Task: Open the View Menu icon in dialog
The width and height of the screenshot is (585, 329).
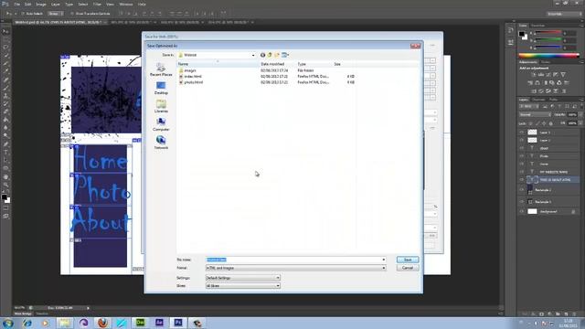Action: (285, 55)
